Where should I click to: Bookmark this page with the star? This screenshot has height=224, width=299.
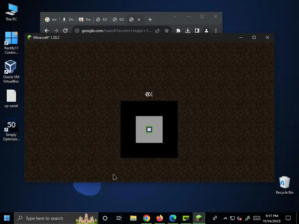(167, 31)
